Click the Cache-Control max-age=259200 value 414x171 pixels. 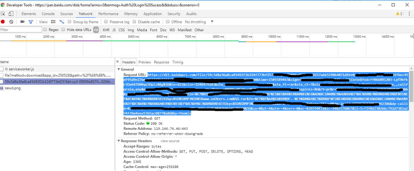coord(164,167)
